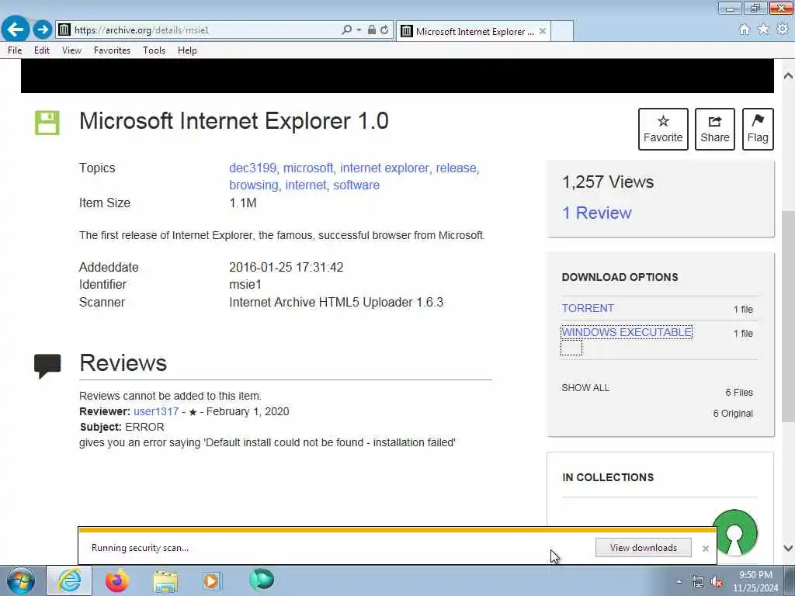Click the security lock icon
795x596 pixels.
pos(372,30)
